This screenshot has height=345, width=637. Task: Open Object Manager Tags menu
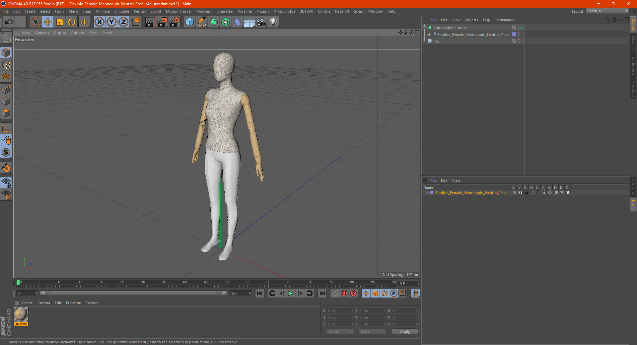click(x=486, y=20)
